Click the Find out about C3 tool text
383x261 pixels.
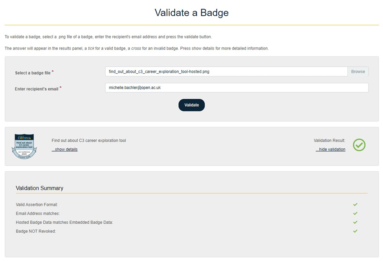[89, 139]
